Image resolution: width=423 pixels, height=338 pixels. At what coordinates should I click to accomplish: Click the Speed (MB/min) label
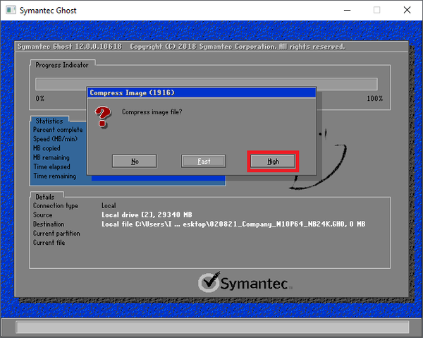pyautogui.click(x=55, y=139)
